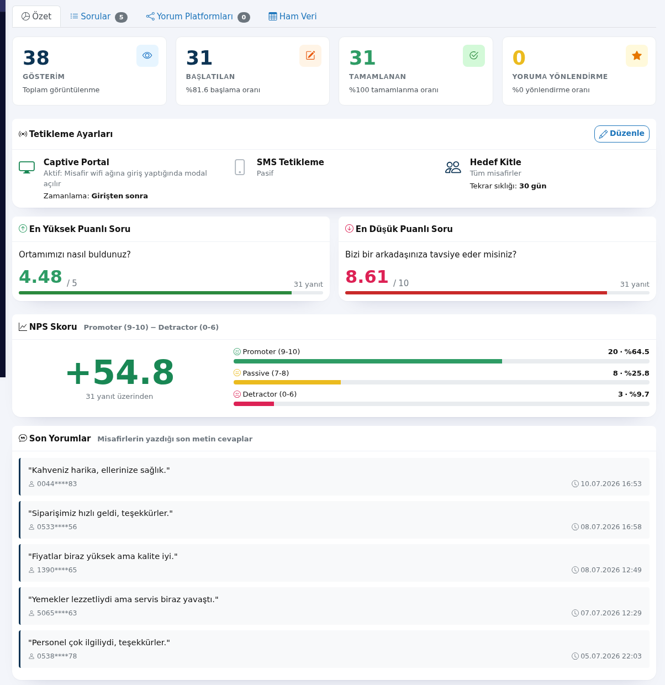Click the neutral face icon beside Passive (7-8)

point(237,373)
